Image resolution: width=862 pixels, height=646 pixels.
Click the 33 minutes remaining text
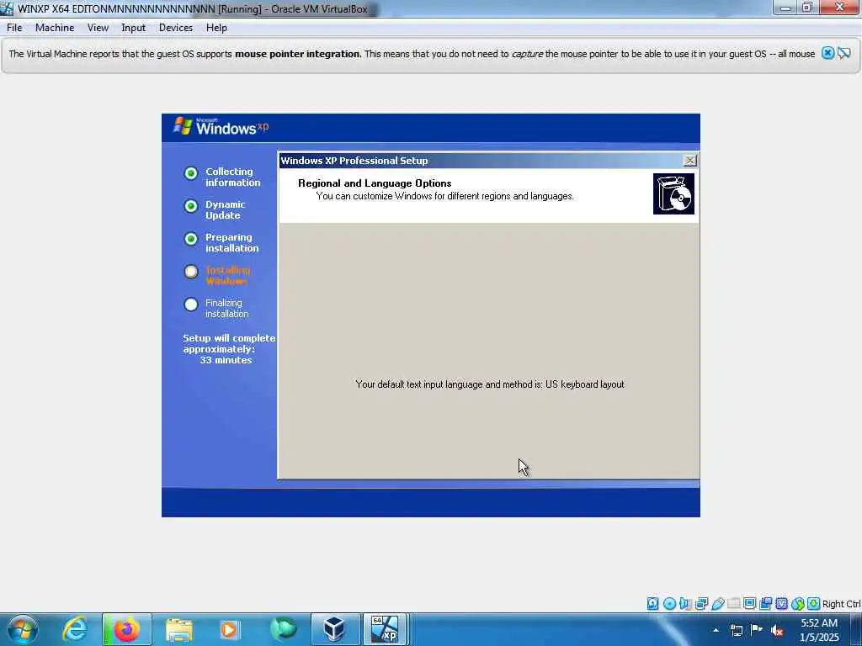[x=226, y=360]
